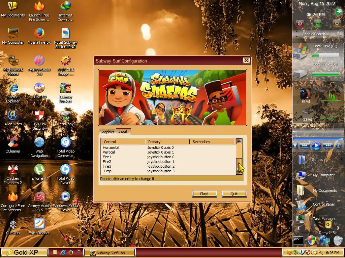Click the speaker volume sidebar icon
This screenshot has height=258, width=345.
[x=338, y=241]
